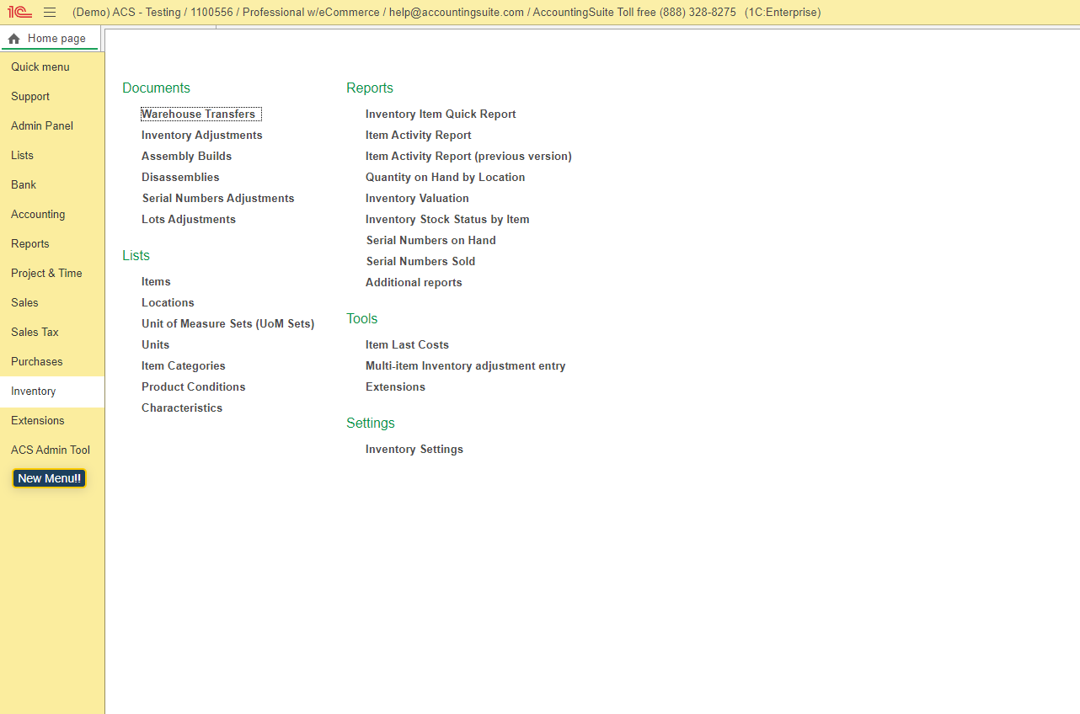Viewport: 1080px width, 714px height.
Task: Open Unit of Measure Sets list
Action: tap(227, 324)
